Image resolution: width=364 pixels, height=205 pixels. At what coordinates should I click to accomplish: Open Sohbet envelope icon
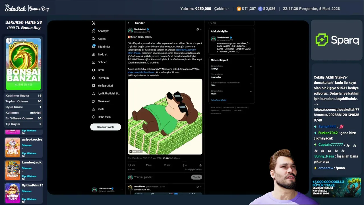tap(94, 62)
